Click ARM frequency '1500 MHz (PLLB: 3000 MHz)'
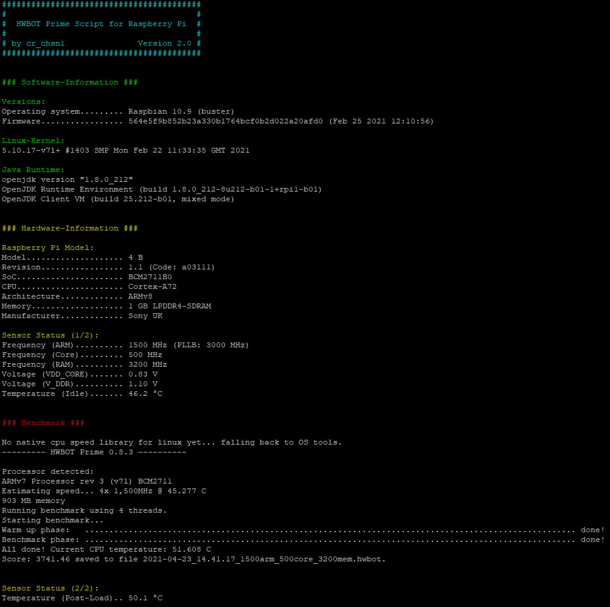Screen dimensions: 610x607 coord(189,345)
